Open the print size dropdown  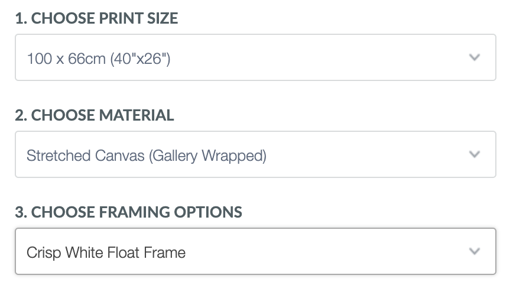(255, 58)
